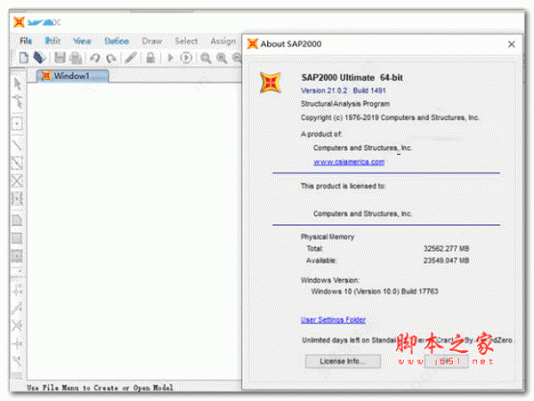Select the Draw Poly Area tool
The height and width of the screenshot is (401, 534).
click(17, 221)
